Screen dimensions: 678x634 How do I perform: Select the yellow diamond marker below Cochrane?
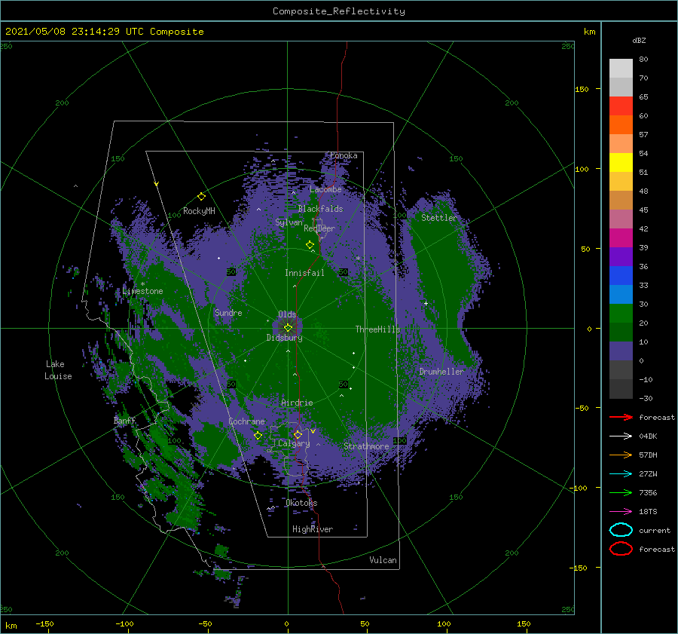[x=258, y=436]
